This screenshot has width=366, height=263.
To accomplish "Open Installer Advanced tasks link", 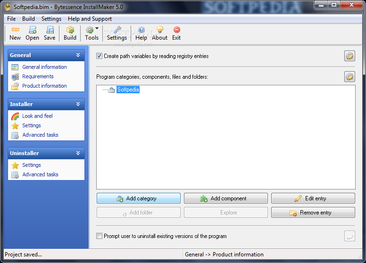I will [41, 135].
